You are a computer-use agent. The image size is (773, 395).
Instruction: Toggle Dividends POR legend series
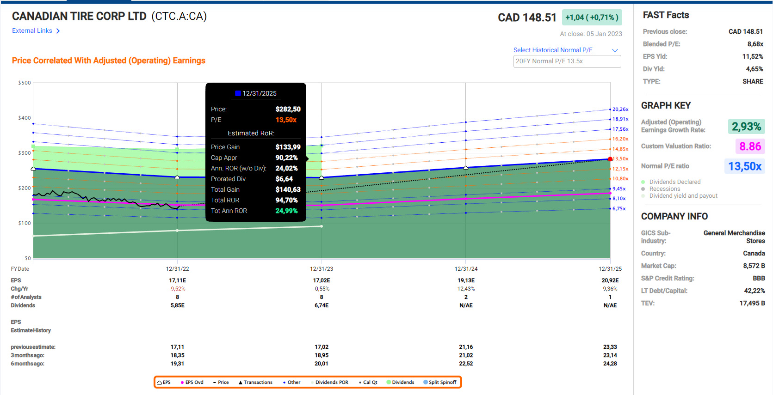point(331,383)
